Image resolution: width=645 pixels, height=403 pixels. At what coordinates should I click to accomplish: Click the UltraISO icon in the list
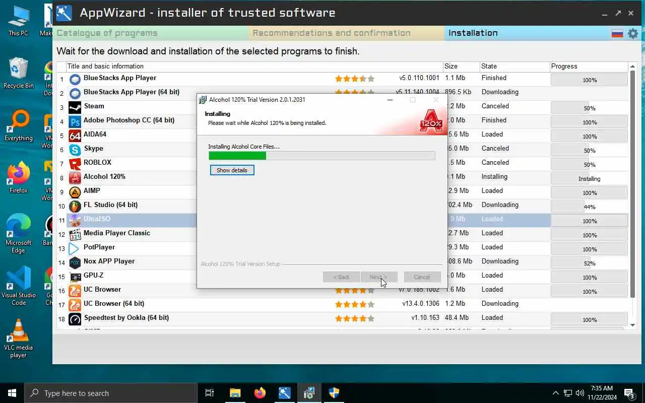tap(75, 220)
